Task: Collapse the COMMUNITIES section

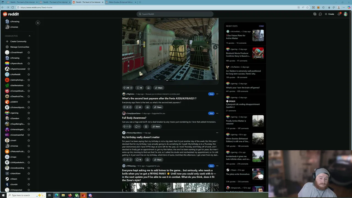Action: tap(29, 36)
